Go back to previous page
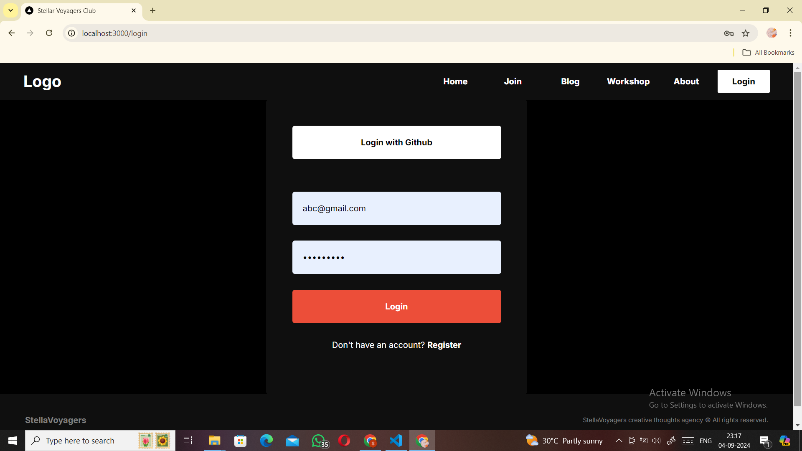Viewport: 802px width, 451px height. [x=12, y=33]
